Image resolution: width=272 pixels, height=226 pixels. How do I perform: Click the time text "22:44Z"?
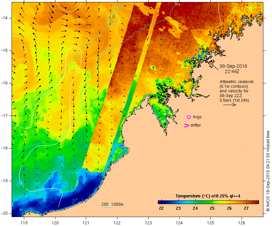pyautogui.click(x=232, y=71)
